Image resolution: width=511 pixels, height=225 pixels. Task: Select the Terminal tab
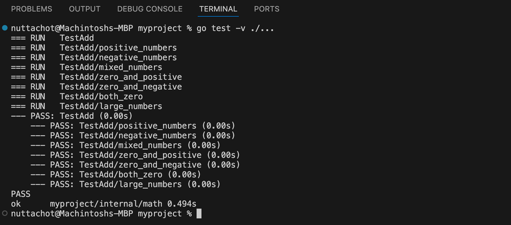[x=218, y=9]
